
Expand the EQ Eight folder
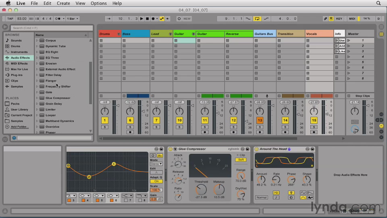click(x=37, y=52)
